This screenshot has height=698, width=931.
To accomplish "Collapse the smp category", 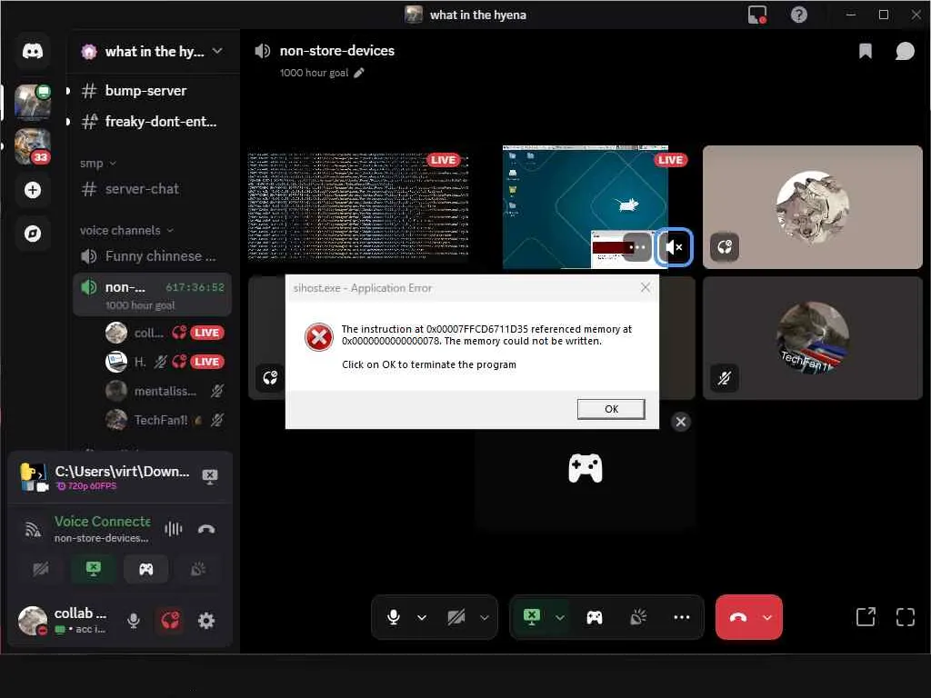I will tap(98, 164).
